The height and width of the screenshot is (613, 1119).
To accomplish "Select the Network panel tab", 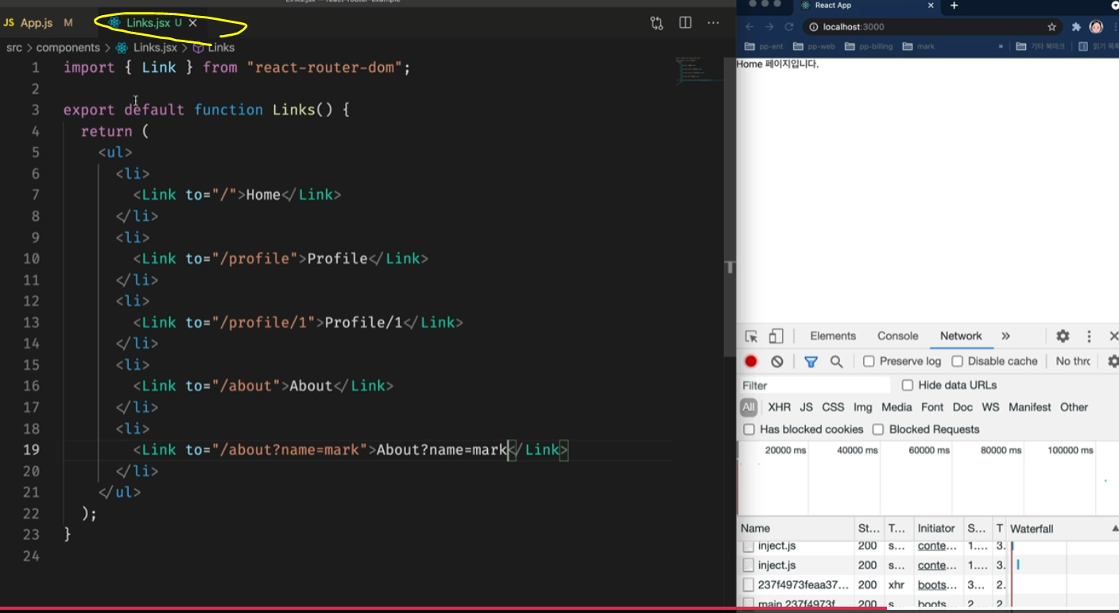I will 961,336.
